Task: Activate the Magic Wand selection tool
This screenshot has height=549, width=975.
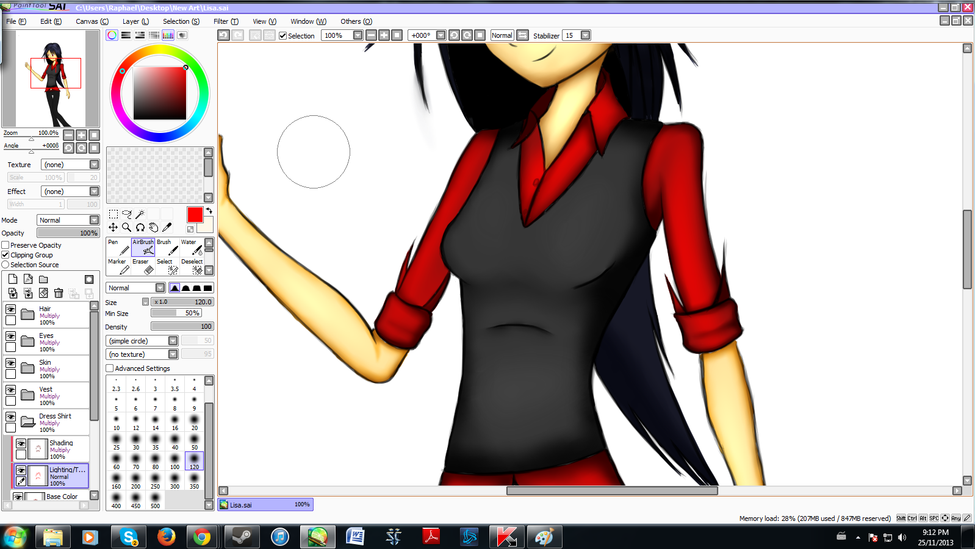Action: (140, 214)
